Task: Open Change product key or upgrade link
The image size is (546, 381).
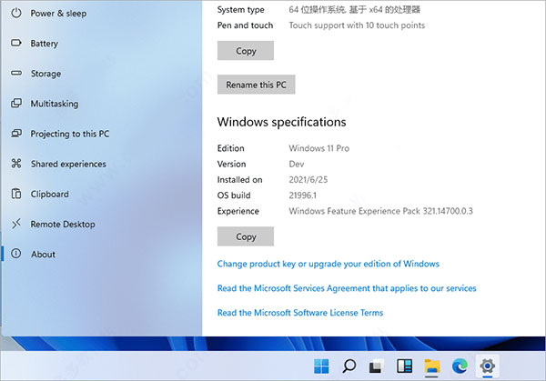Action: pos(328,264)
